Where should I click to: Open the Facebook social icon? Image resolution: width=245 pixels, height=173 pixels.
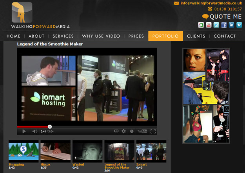coord(224,25)
